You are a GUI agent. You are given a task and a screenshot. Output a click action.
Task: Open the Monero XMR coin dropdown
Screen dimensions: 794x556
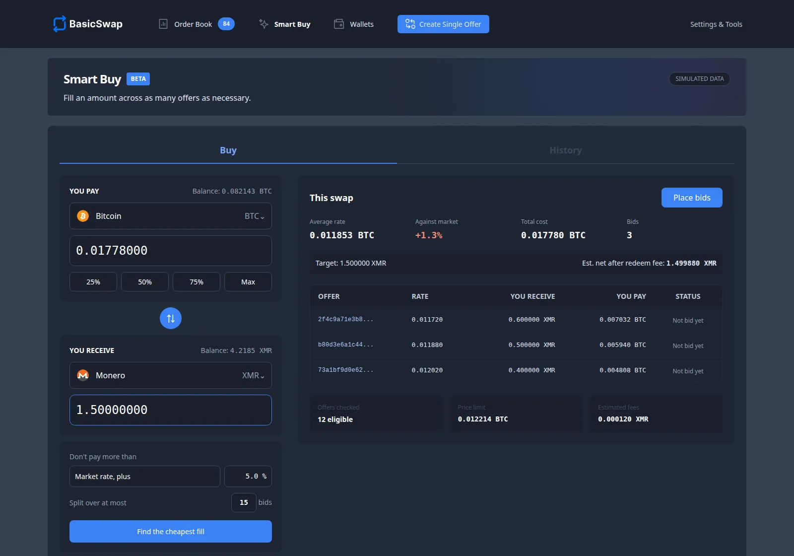[x=171, y=375]
